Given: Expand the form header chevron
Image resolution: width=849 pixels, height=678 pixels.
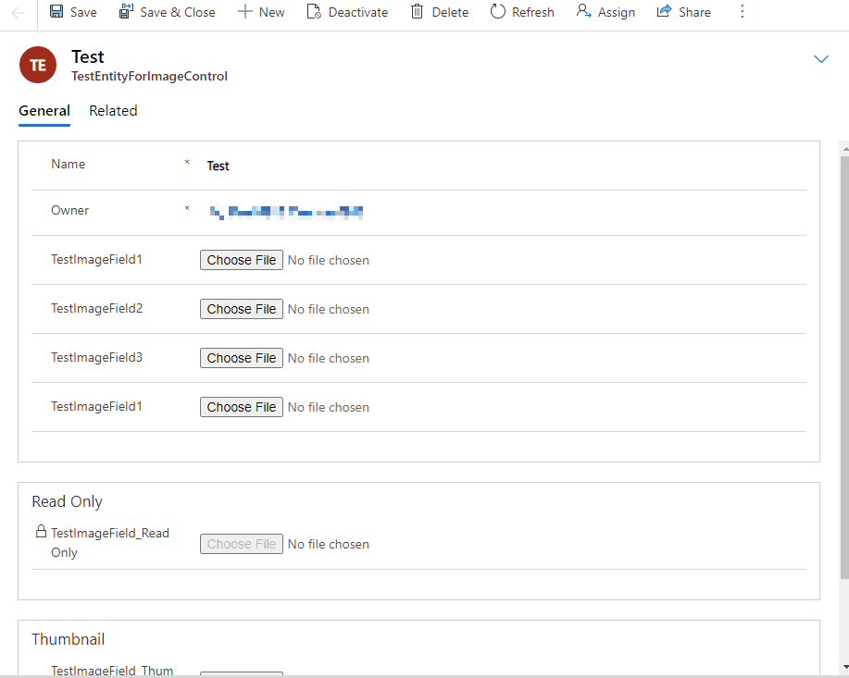Looking at the screenshot, I should (x=820, y=59).
